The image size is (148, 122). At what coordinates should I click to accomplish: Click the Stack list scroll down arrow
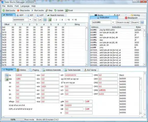[141, 113]
